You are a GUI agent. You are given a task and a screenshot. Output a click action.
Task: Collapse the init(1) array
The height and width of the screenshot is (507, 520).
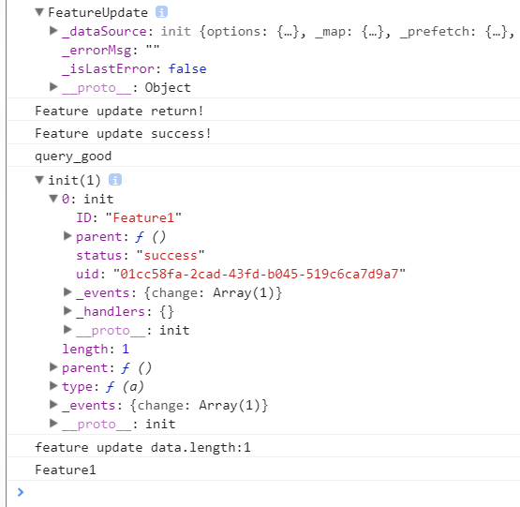39,180
